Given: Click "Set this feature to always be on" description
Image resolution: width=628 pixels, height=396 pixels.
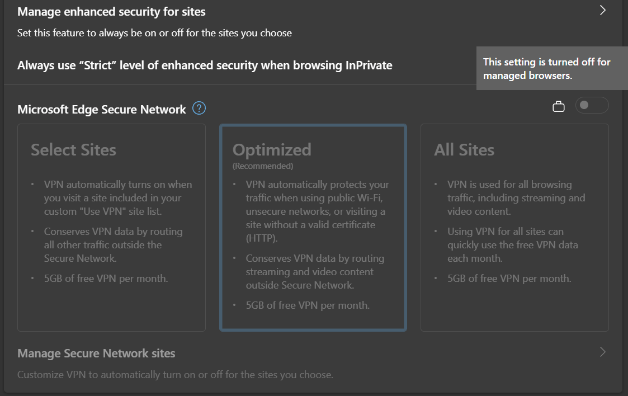Looking at the screenshot, I should (154, 33).
